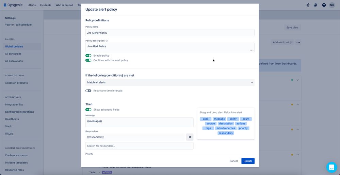Open the Match all alerts dropdown
The width and height of the screenshot is (340, 175).
(x=170, y=82)
